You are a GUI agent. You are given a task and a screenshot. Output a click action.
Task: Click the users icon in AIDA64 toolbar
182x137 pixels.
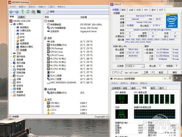coord(33,12)
